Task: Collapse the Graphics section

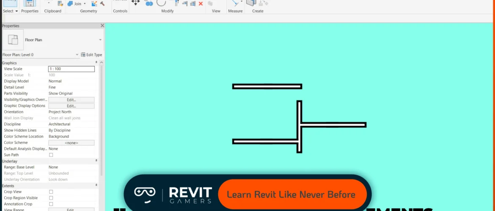Action: tap(96, 63)
